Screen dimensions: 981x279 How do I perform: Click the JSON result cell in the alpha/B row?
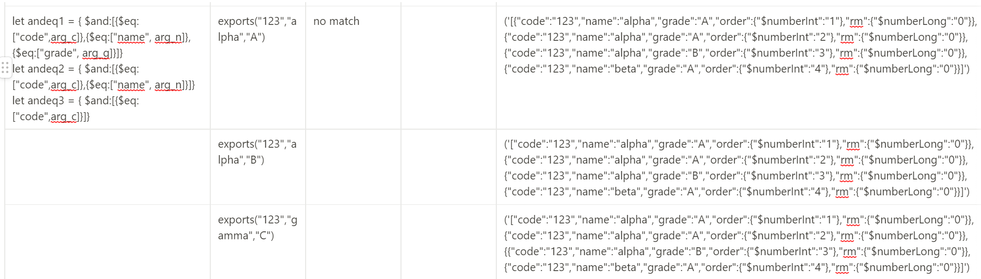point(736,168)
